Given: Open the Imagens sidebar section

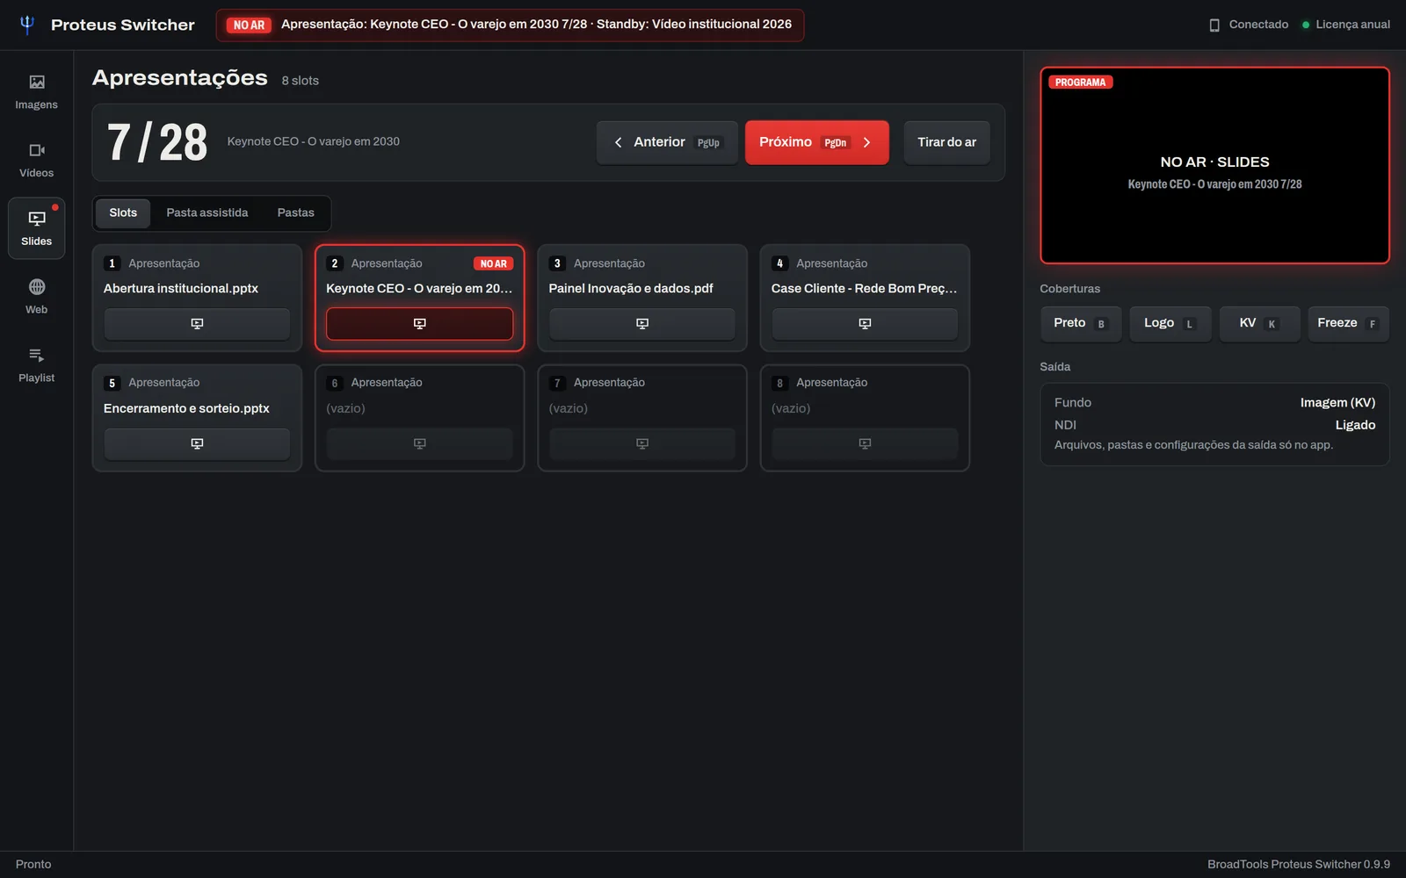Looking at the screenshot, I should [x=36, y=91].
